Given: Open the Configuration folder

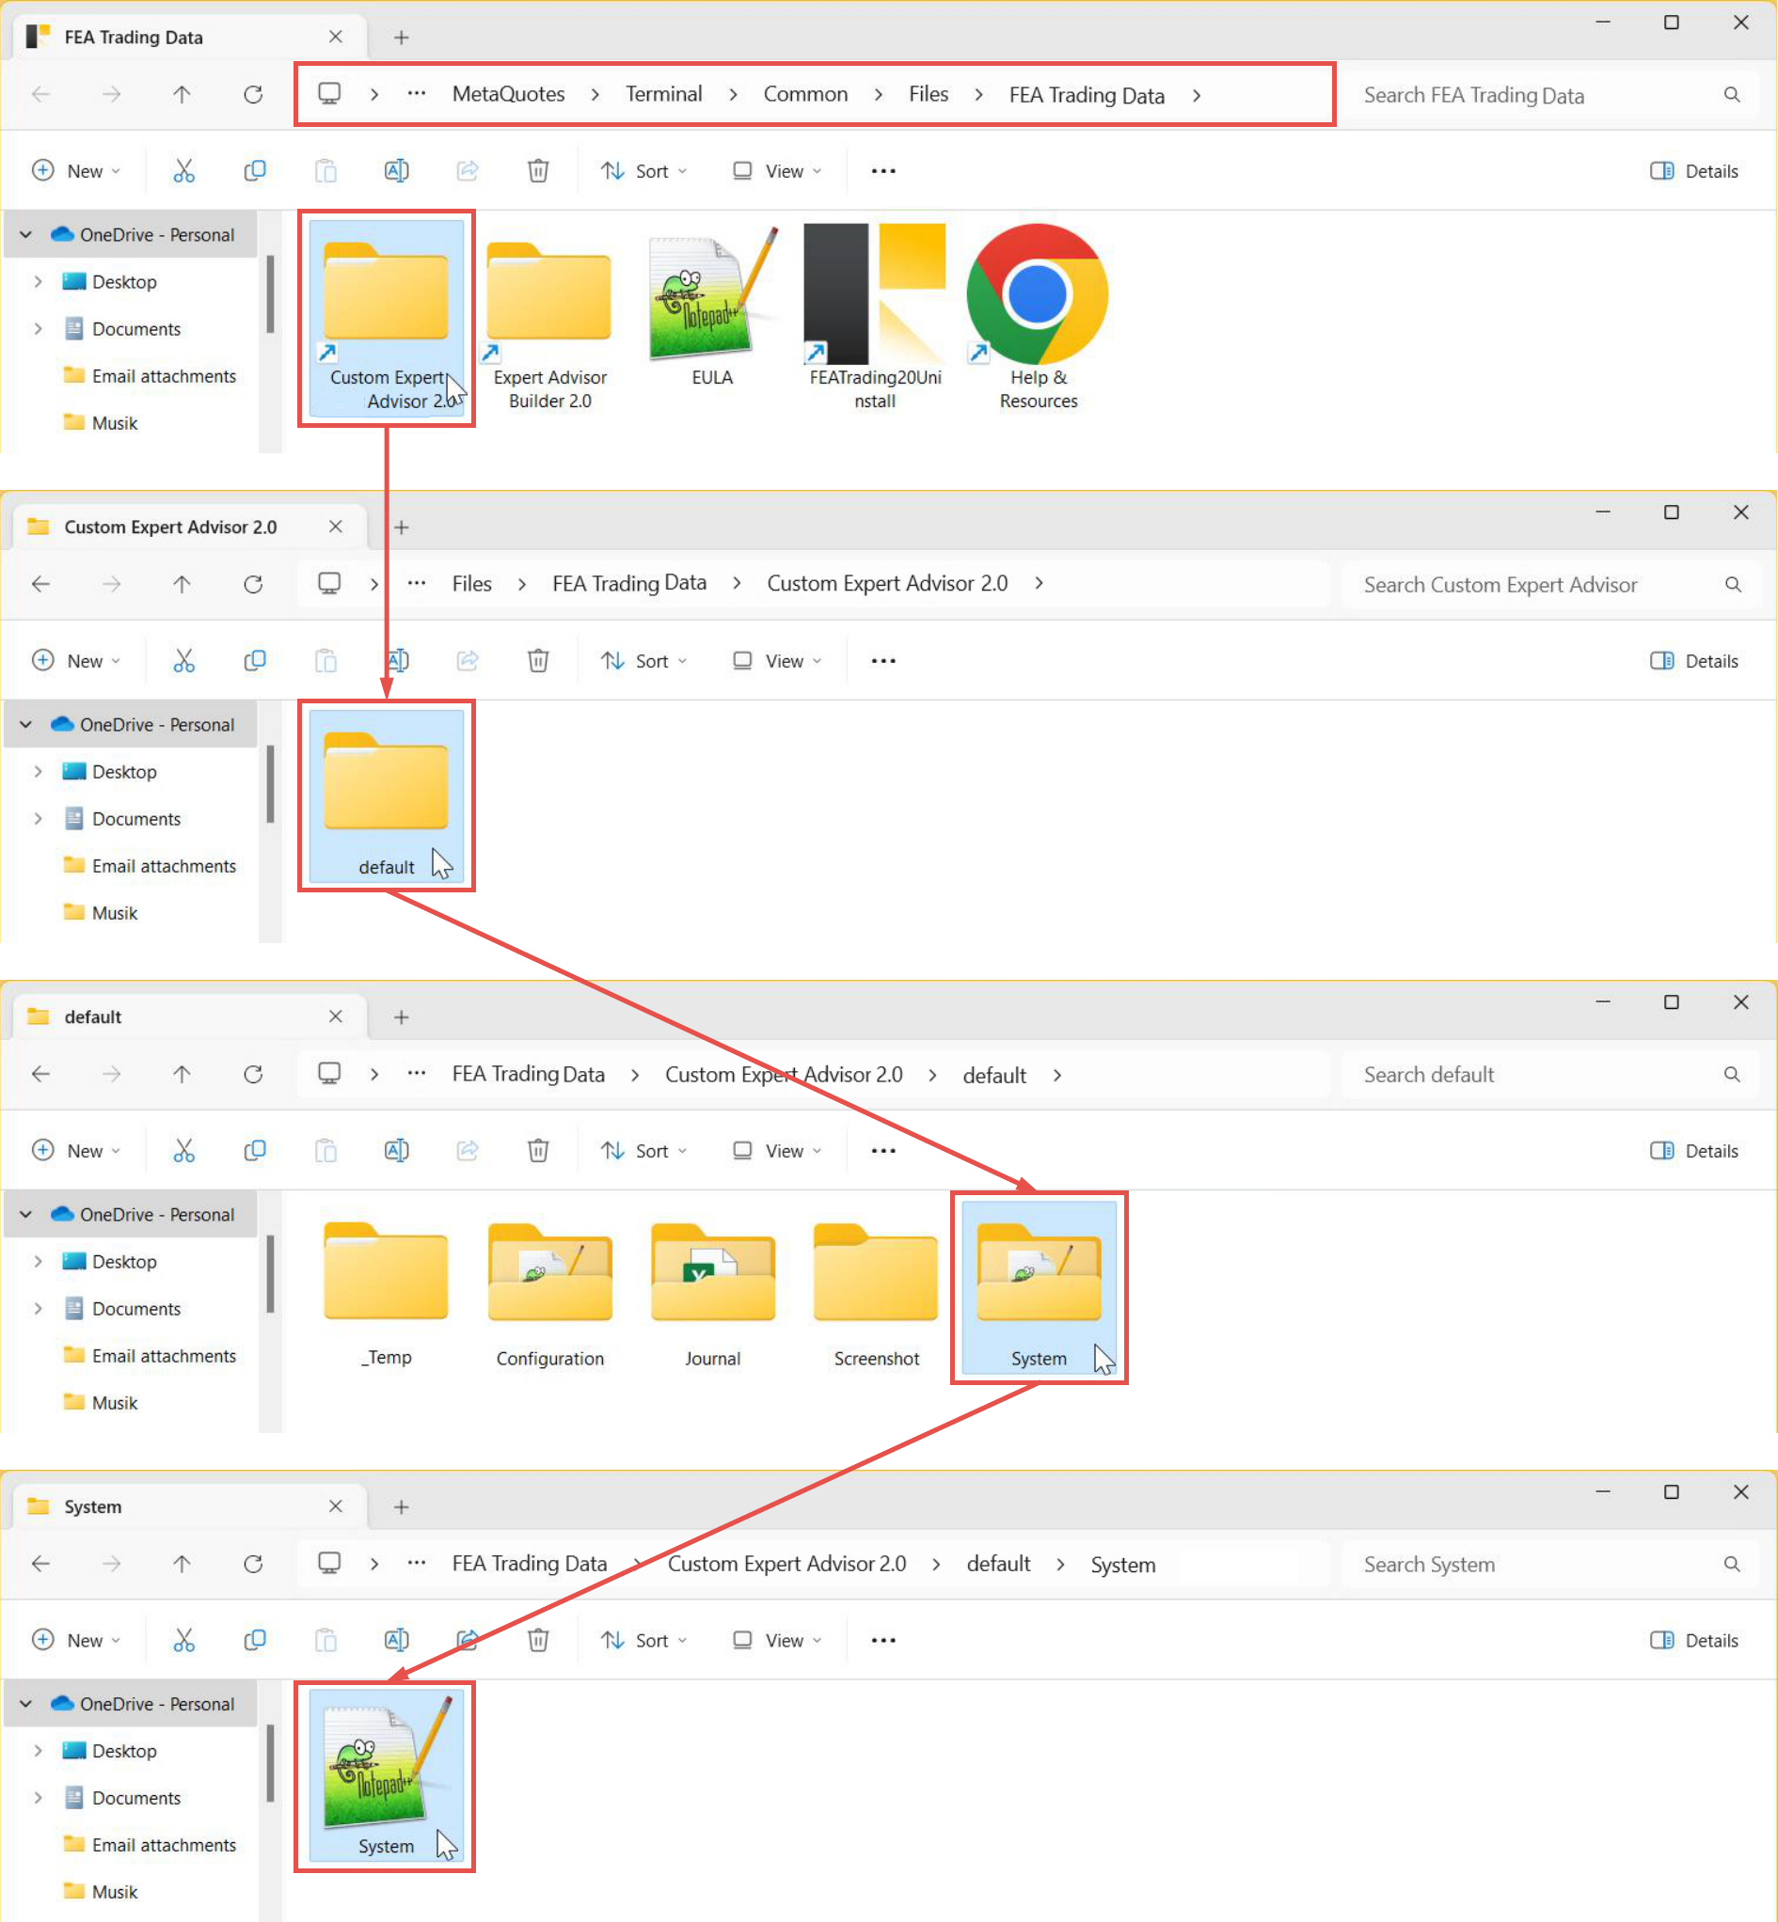Looking at the screenshot, I should (x=549, y=1293).
